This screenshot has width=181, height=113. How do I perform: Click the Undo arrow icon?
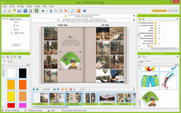pyautogui.click(x=25, y=11)
